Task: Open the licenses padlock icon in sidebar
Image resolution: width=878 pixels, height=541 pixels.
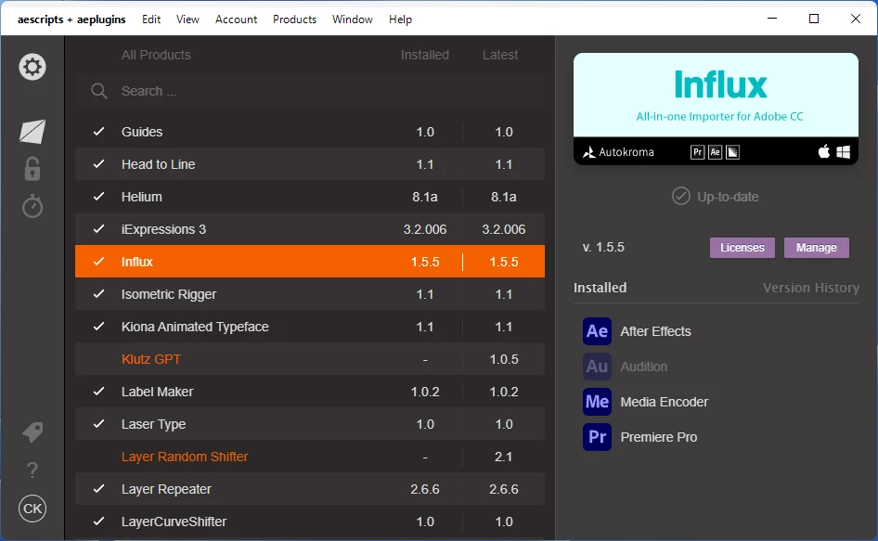Action: pyautogui.click(x=32, y=169)
